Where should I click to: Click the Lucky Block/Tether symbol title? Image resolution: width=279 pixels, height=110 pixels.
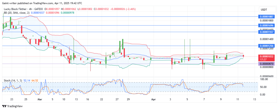(15, 9)
